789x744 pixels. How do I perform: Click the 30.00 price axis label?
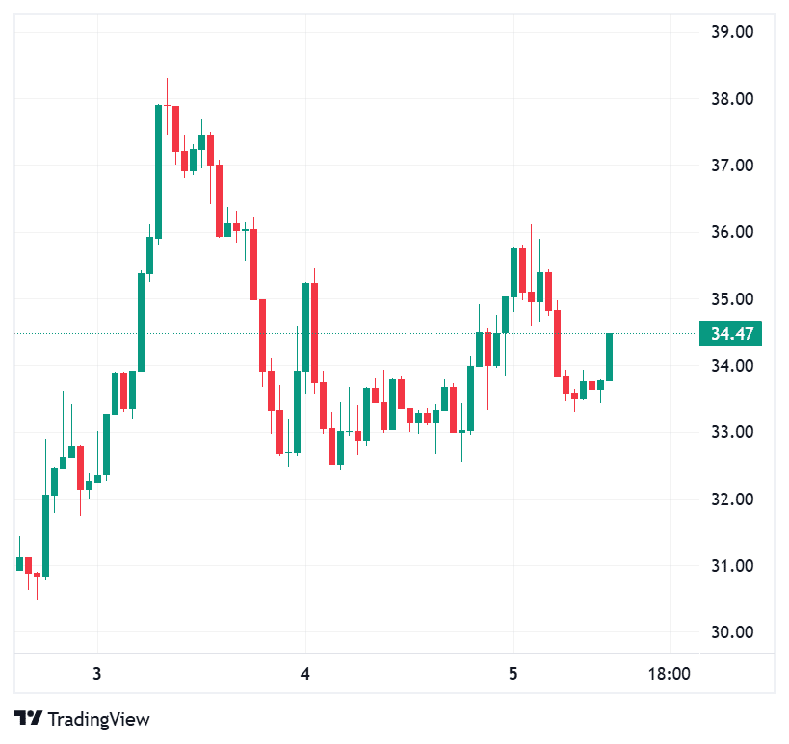pos(731,632)
